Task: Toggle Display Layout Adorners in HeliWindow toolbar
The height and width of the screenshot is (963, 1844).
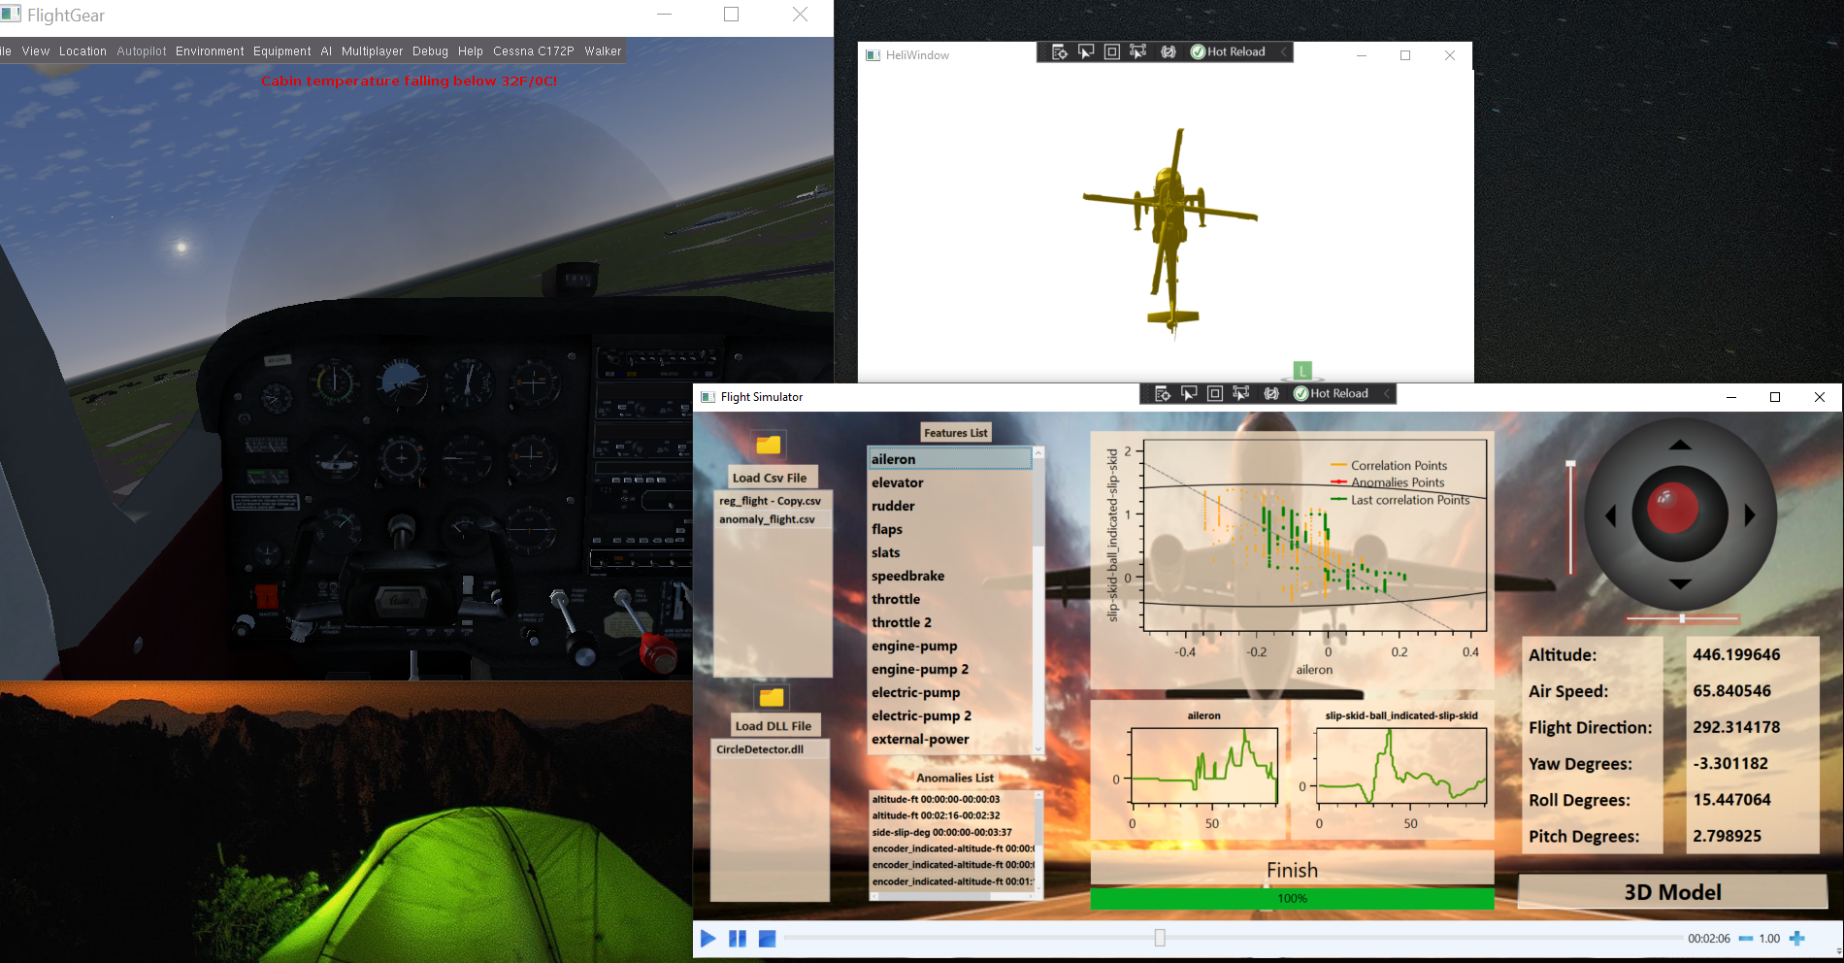Action: click(1111, 51)
